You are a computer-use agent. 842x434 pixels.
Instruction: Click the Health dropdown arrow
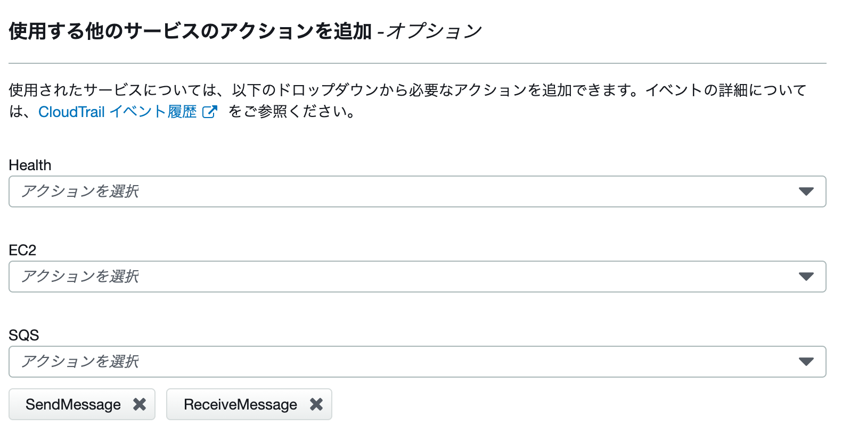(x=806, y=191)
